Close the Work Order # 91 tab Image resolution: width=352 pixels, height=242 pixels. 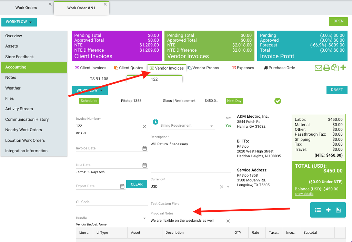point(105,4)
